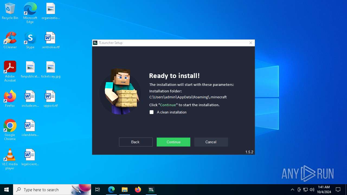Open File Explorer from taskbar
347x195 pixels.
pyautogui.click(x=125, y=190)
